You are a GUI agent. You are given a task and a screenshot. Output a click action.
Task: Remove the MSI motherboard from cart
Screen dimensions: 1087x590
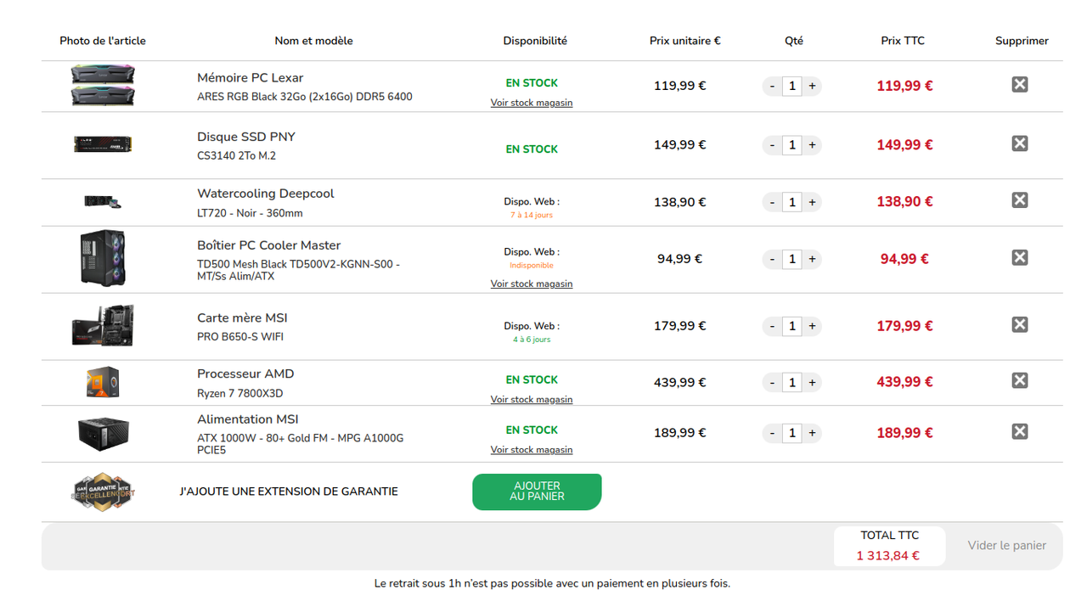[x=1020, y=324]
